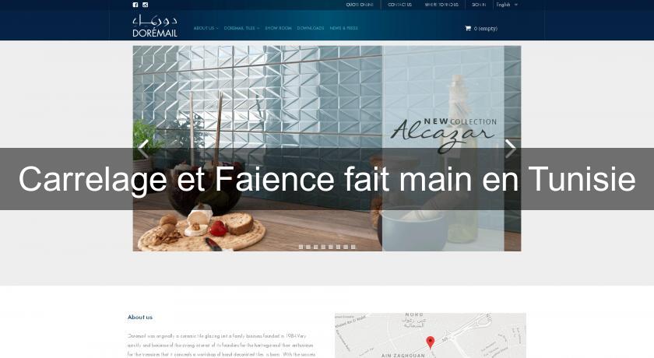Open the News & Press page
The height and width of the screenshot is (358, 654).
coord(343,28)
